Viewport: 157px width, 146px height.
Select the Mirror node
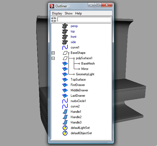coord(85,69)
